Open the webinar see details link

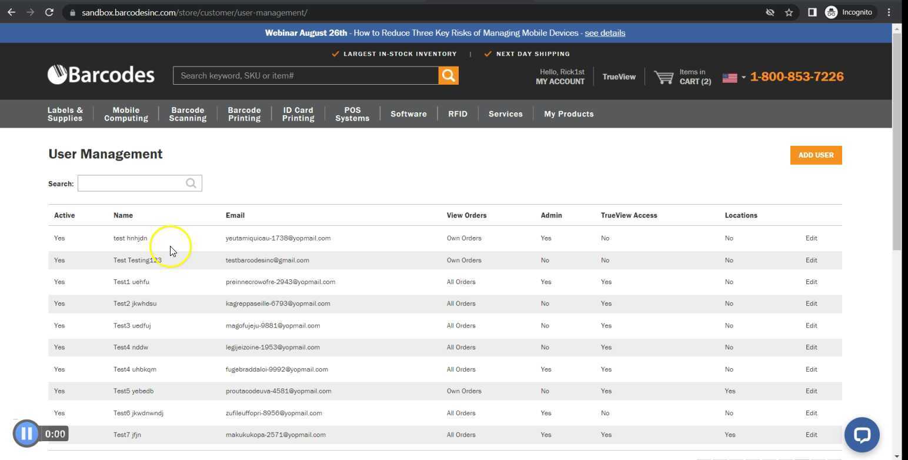(x=605, y=33)
